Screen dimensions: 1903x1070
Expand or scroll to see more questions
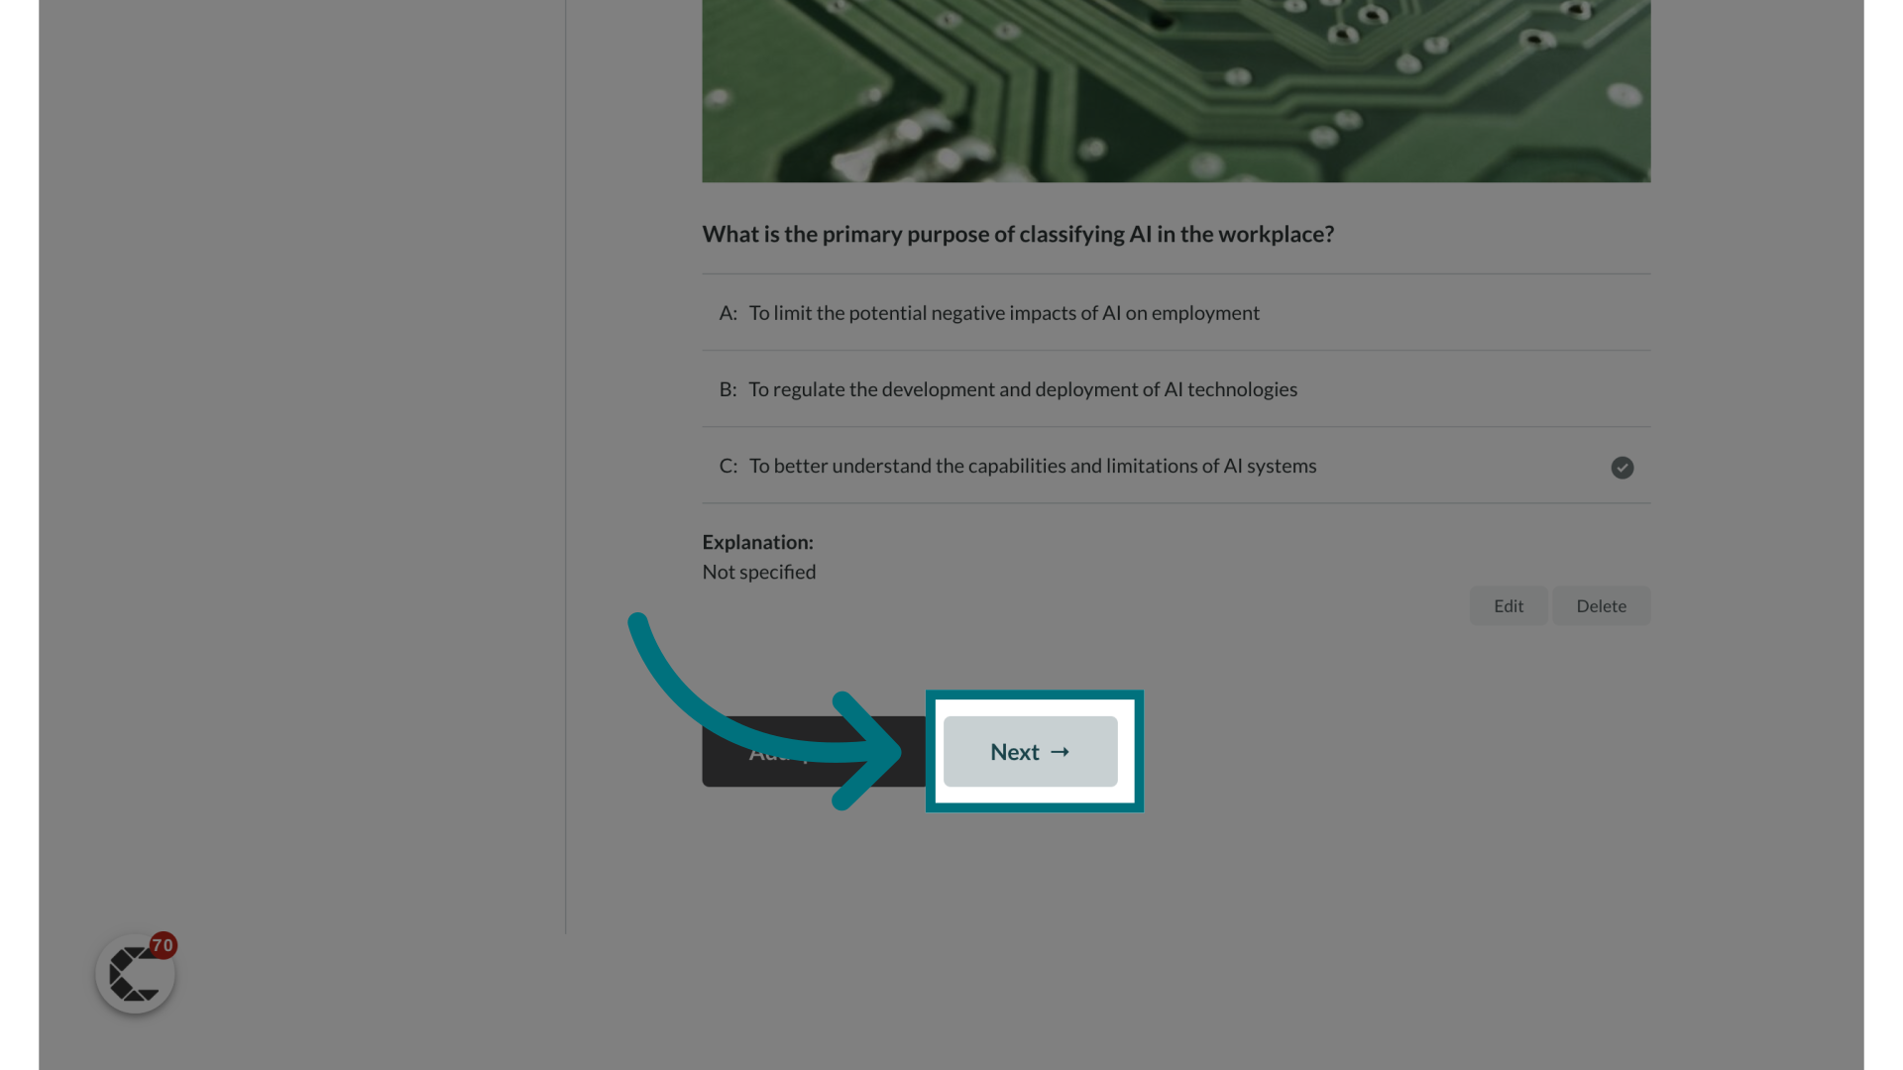tap(1031, 751)
